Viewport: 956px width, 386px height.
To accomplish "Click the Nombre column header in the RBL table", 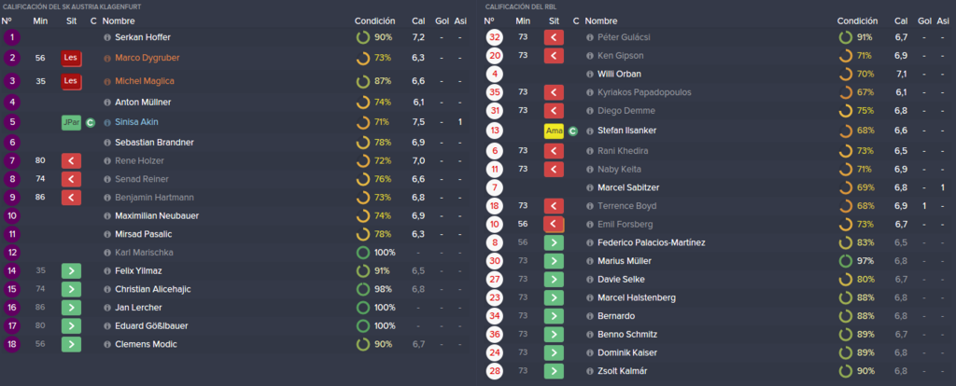I will coord(600,21).
